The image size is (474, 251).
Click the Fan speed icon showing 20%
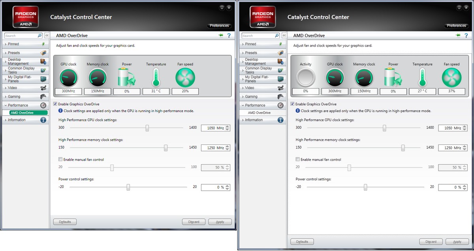185,77
